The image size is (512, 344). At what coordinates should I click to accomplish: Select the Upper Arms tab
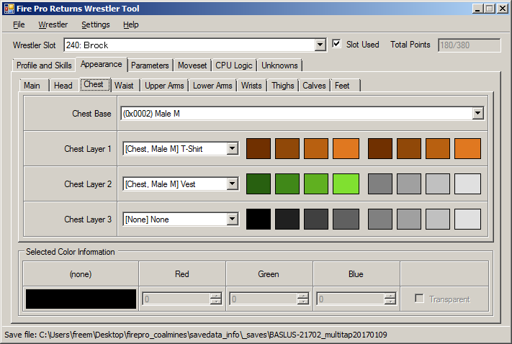(165, 86)
